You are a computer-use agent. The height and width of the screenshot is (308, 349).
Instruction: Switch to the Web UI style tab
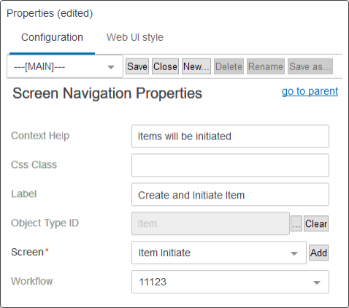(135, 38)
